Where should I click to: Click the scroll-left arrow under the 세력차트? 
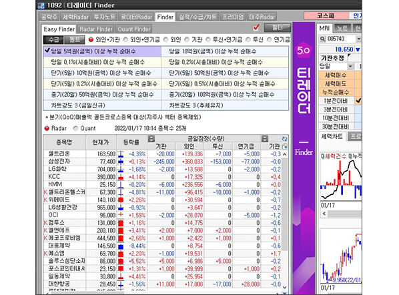click(x=324, y=214)
